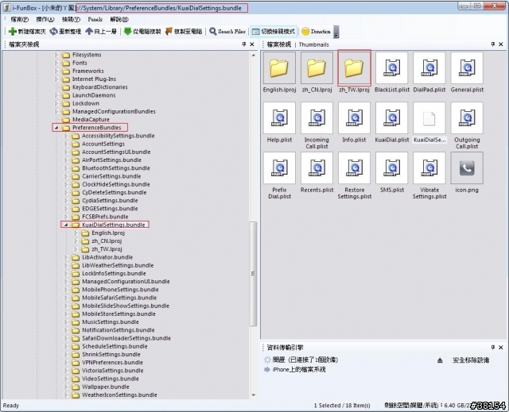Click folder tree scrollbar up arrow
Image resolution: width=509 pixels, height=412 pixels.
253,56
